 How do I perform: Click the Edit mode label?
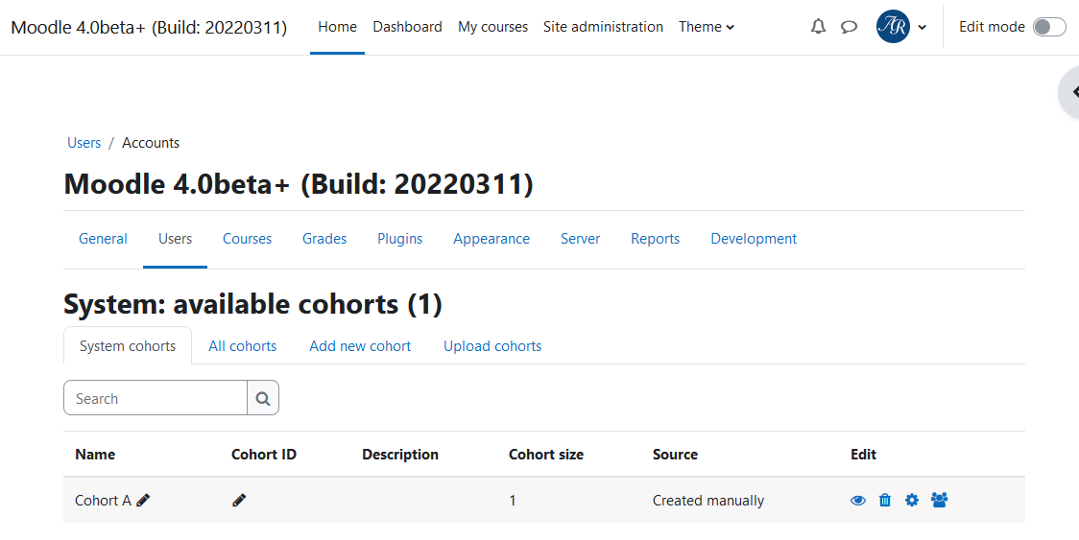click(992, 27)
